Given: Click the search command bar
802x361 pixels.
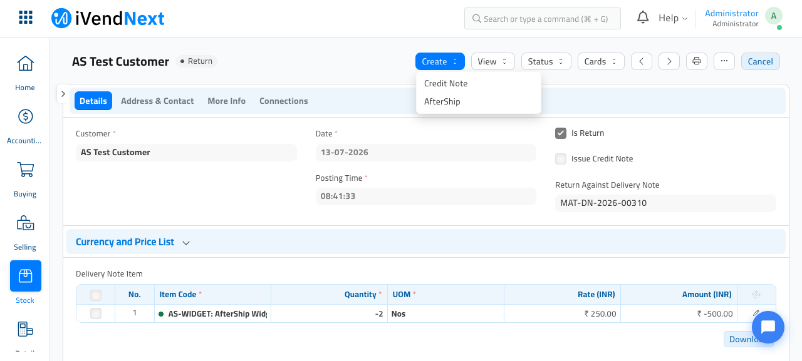Looking at the screenshot, I should pyautogui.click(x=543, y=19).
